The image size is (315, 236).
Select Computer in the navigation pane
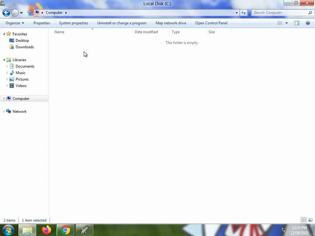(21, 99)
